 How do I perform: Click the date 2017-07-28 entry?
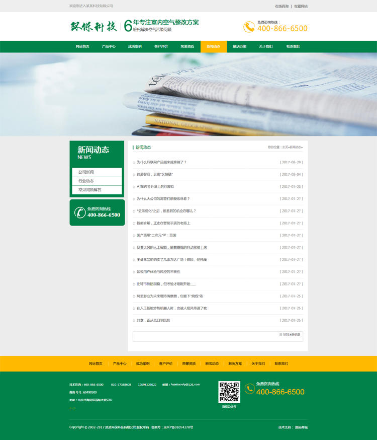click(x=291, y=187)
